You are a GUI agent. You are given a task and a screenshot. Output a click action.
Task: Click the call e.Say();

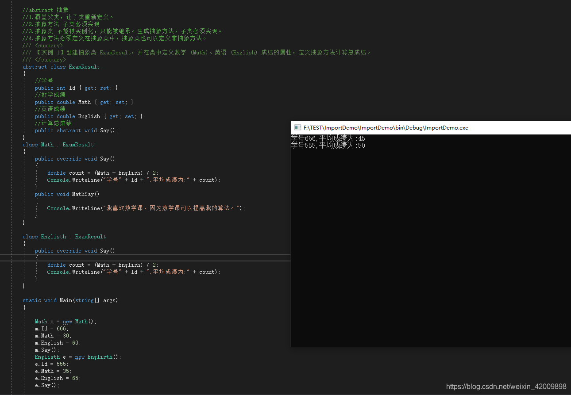[x=47, y=385]
